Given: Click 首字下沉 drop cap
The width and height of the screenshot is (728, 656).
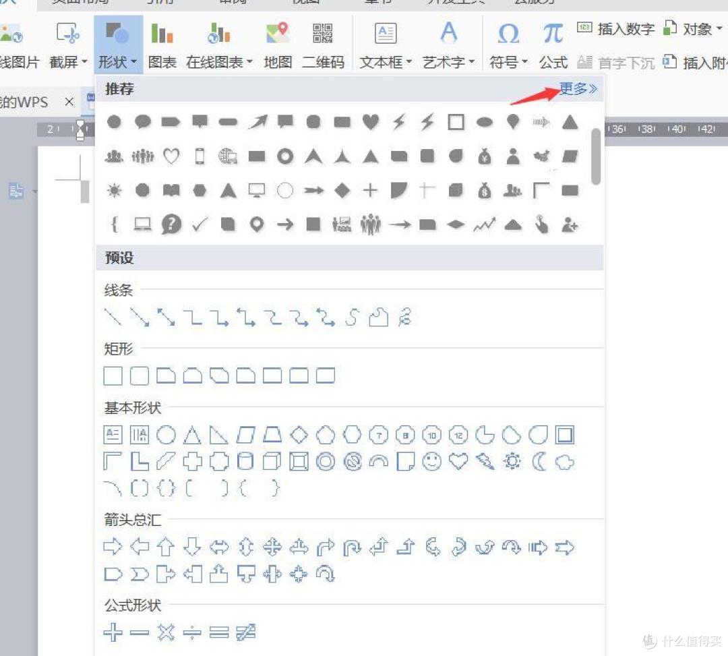Looking at the screenshot, I should click(x=615, y=62).
